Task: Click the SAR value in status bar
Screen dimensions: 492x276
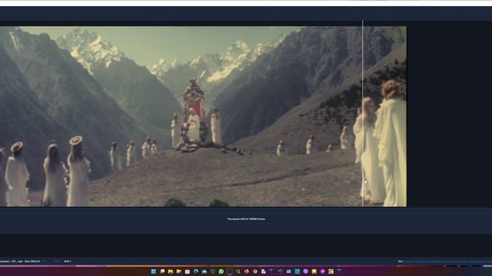Action: pos(68,261)
